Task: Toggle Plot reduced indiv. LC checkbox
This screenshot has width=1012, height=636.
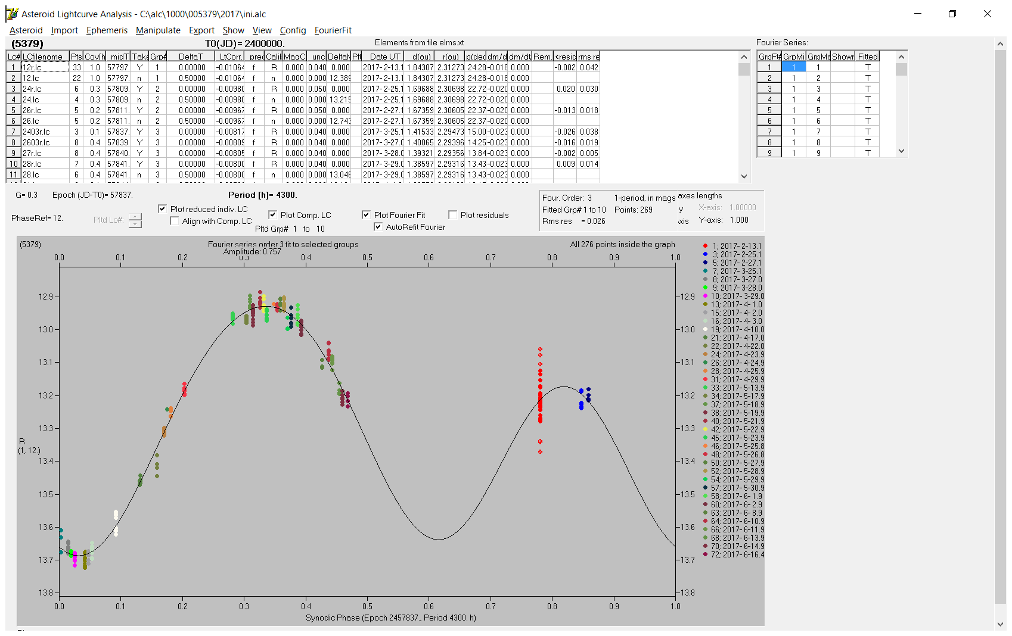Action: coord(162,209)
